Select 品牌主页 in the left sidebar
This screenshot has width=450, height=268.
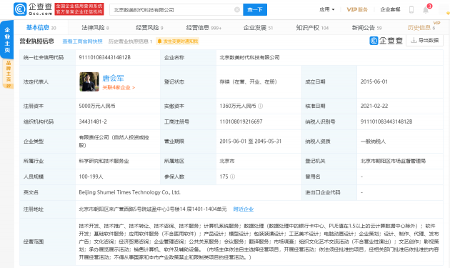tap(9, 74)
